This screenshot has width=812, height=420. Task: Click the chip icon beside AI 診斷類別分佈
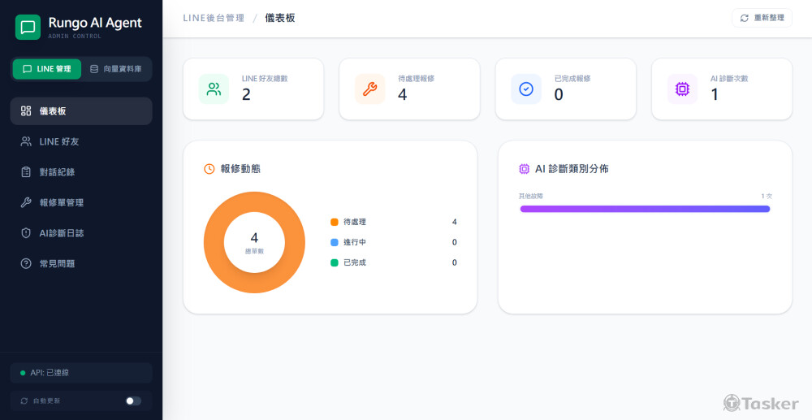[x=524, y=169]
